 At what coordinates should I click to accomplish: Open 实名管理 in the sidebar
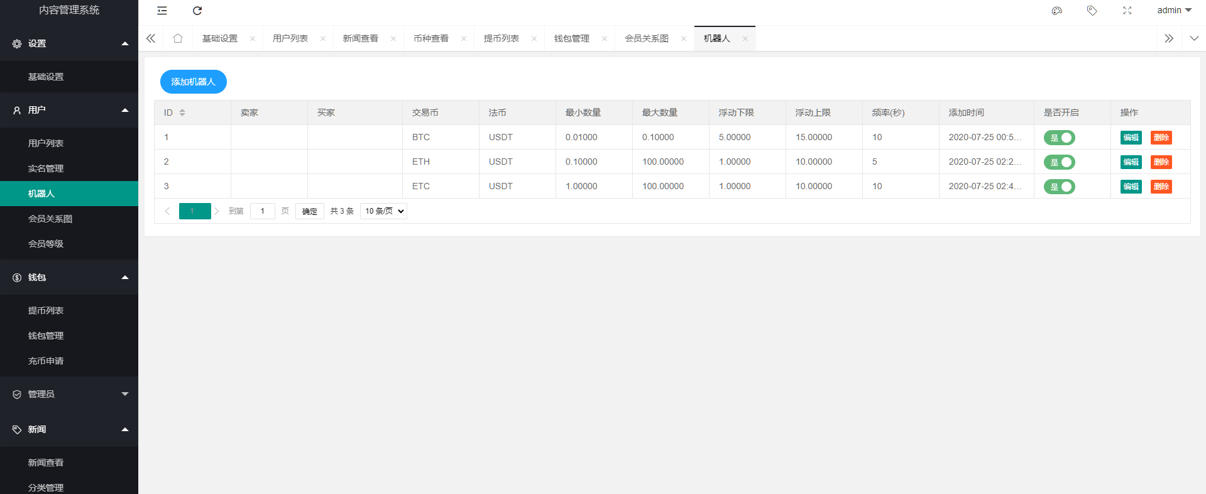(x=46, y=168)
